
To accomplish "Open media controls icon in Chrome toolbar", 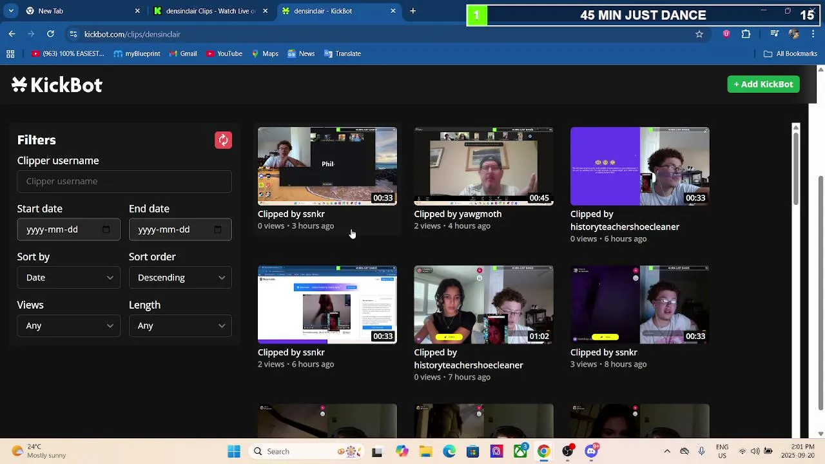I will click(775, 34).
